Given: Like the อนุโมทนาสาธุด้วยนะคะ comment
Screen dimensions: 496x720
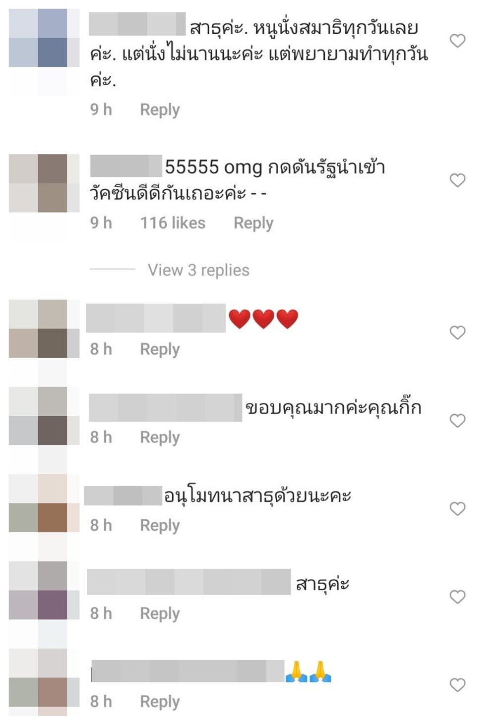Looking at the screenshot, I should pyautogui.click(x=457, y=509).
